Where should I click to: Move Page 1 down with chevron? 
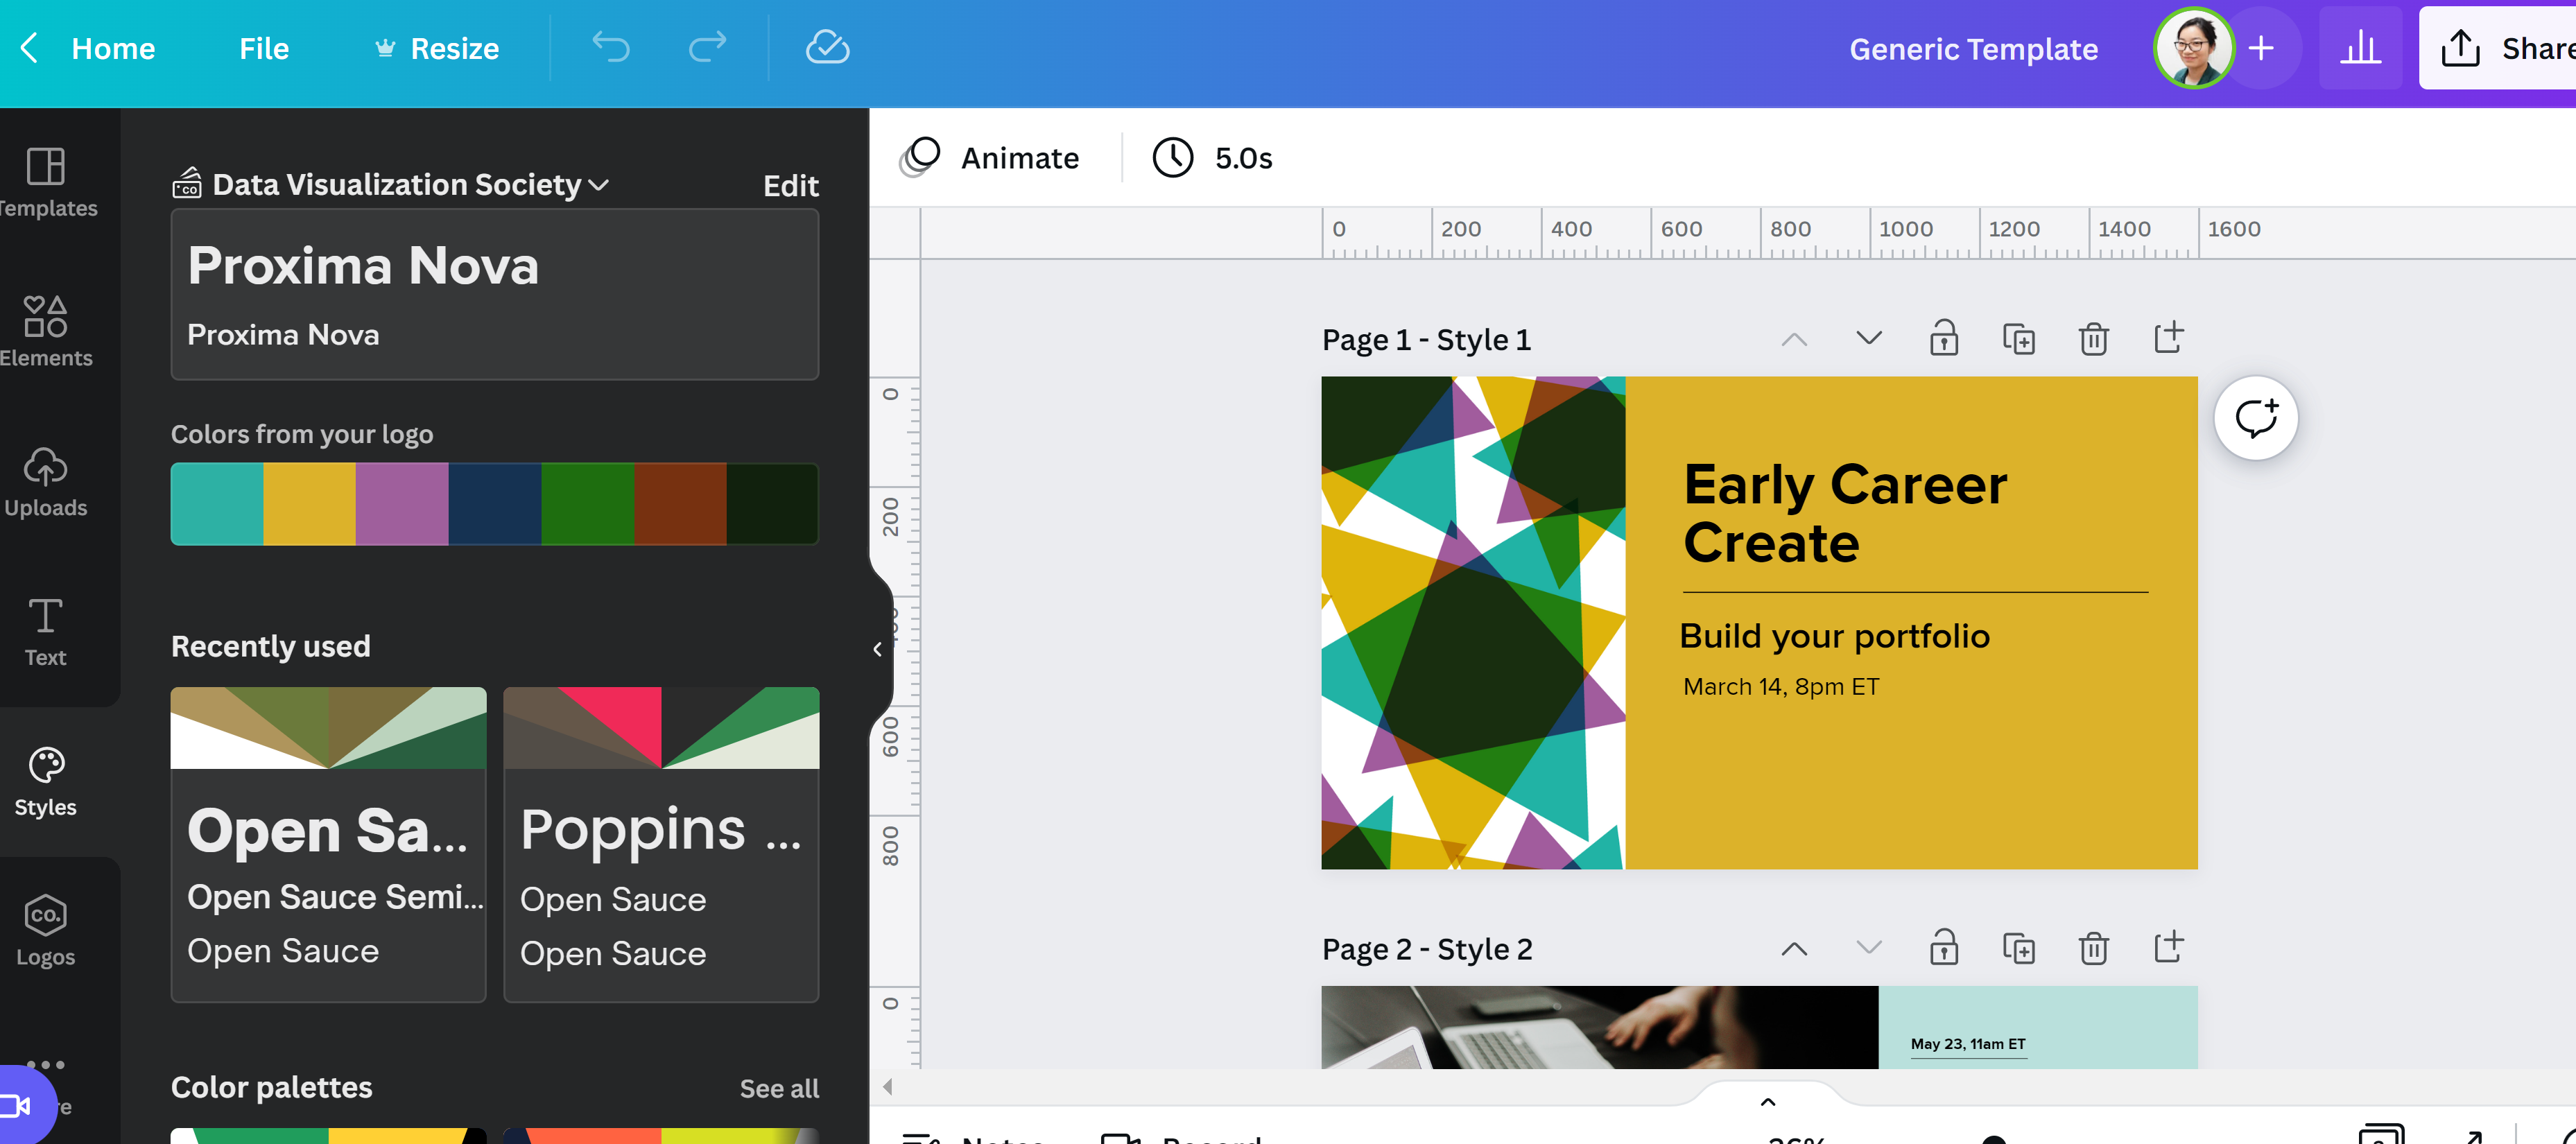pyautogui.click(x=1868, y=338)
